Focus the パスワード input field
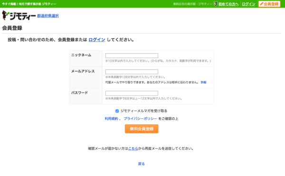285x176 pixels. coord(132,93)
